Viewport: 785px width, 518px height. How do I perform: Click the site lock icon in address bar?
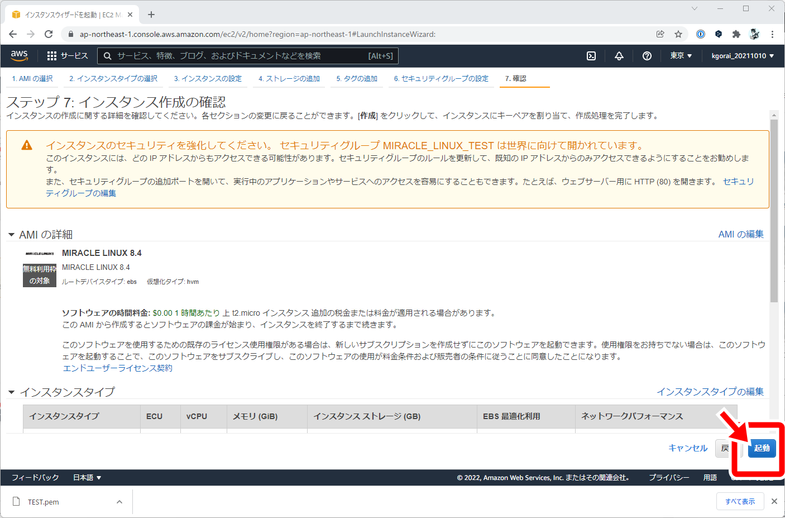click(70, 34)
